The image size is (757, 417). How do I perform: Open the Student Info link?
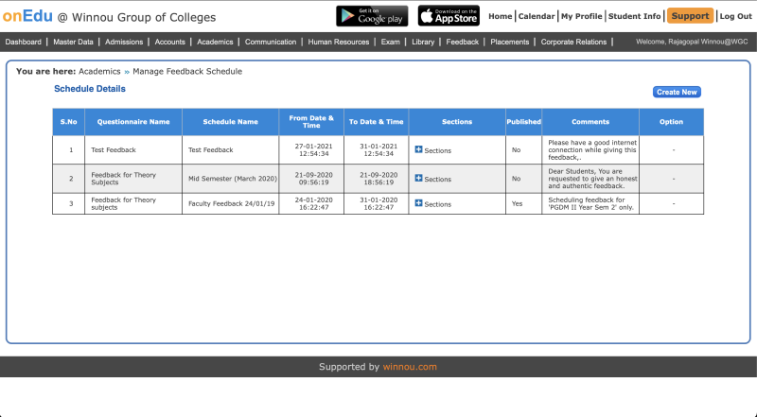634,16
